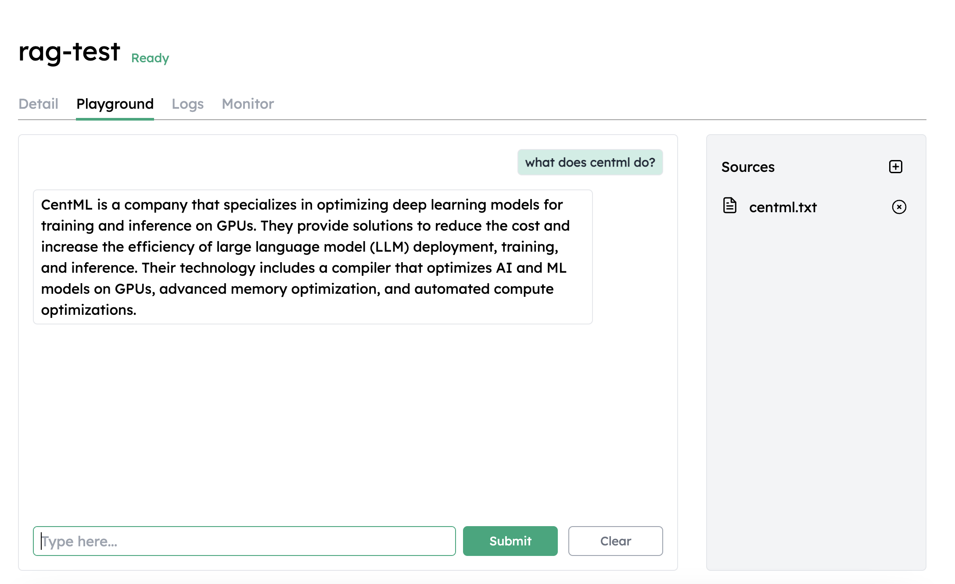Click the rag-test deployment title
Screen dimensions: 955x584
(x=69, y=52)
